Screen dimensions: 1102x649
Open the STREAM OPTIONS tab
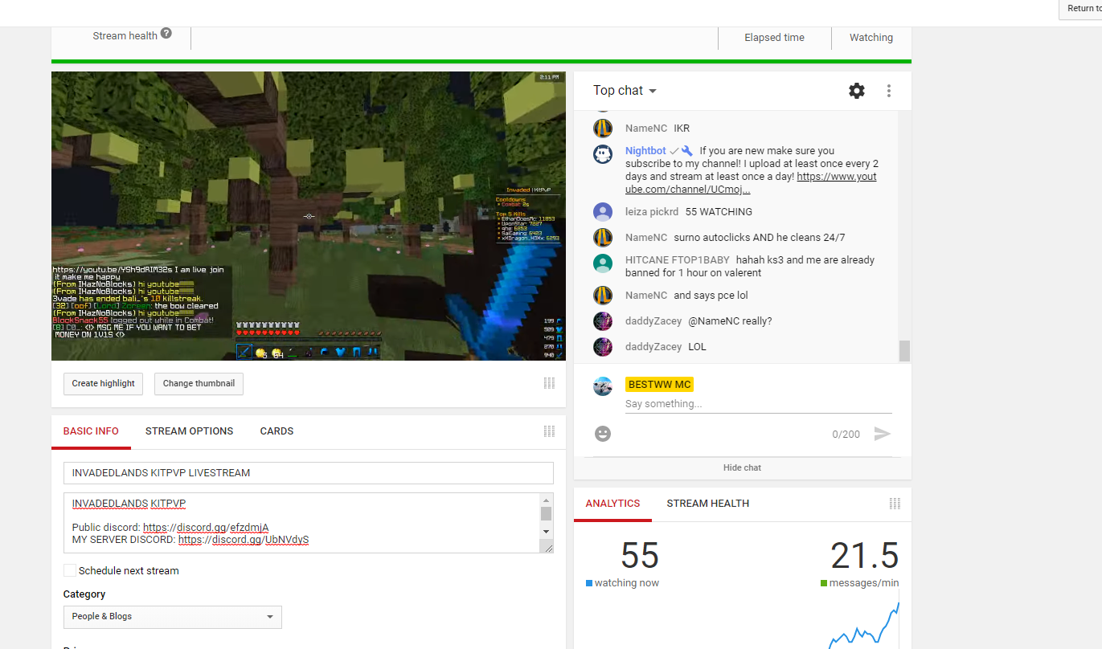[190, 431]
